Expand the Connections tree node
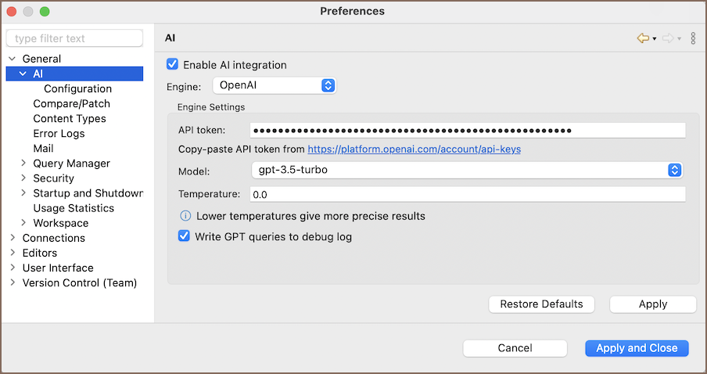The width and height of the screenshot is (707, 374). click(x=12, y=238)
